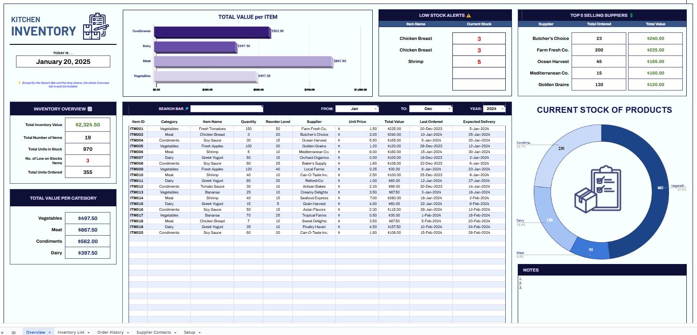The image size is (697, 335).
Task: Click the lightbulb tip icon under the date
Action: point(20,83)
